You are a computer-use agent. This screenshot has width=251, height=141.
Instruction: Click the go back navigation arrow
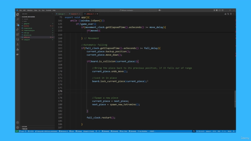[x=90, y=10]
